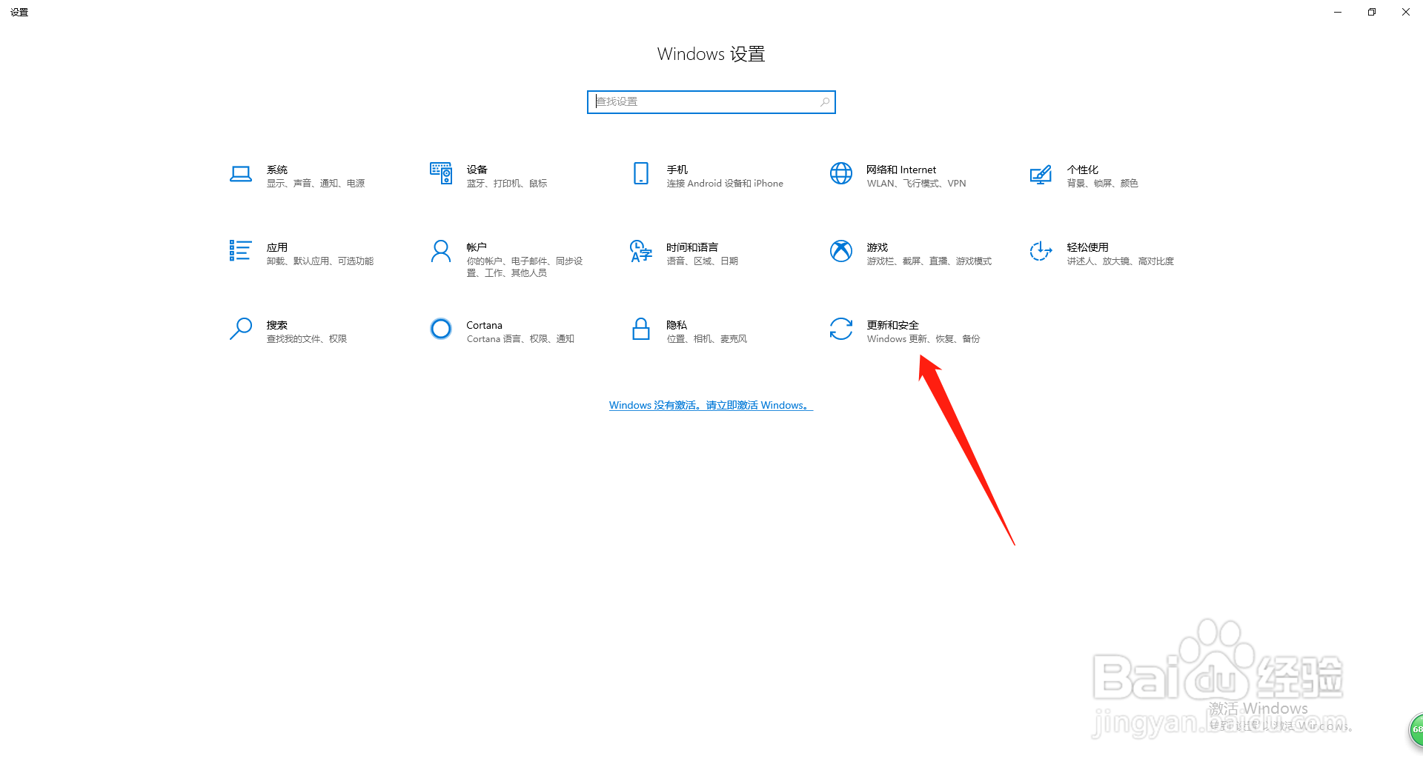
Task: Click description WLAN、飞行模式、VPN
Action: point(917,184)
